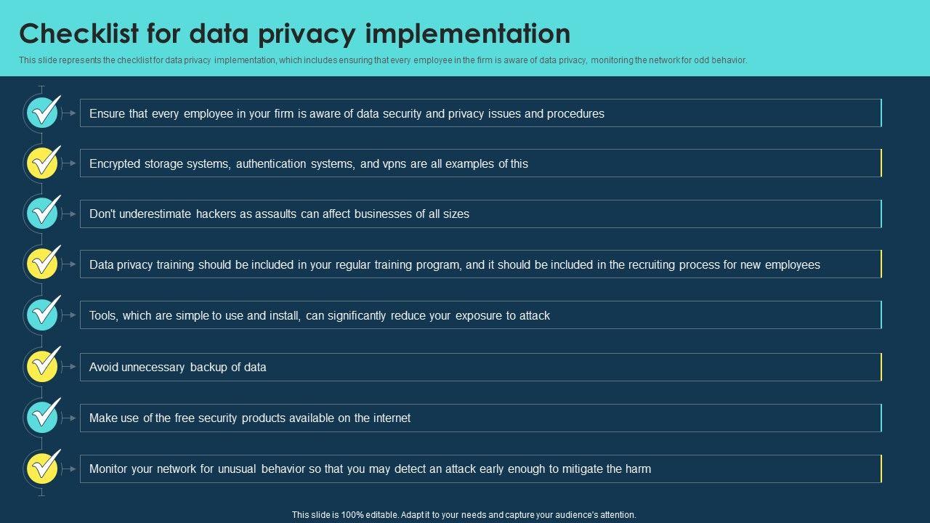Select the checkmark icon beside the 'Tools' item

[x=43, y=315]
